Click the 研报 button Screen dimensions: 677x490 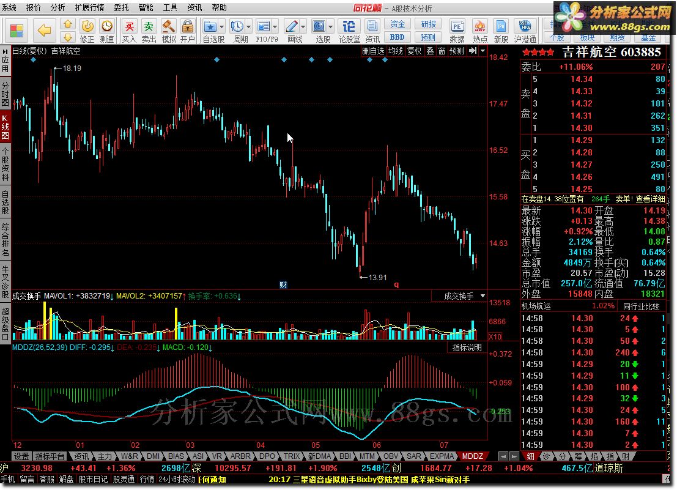tap(428, 24)
